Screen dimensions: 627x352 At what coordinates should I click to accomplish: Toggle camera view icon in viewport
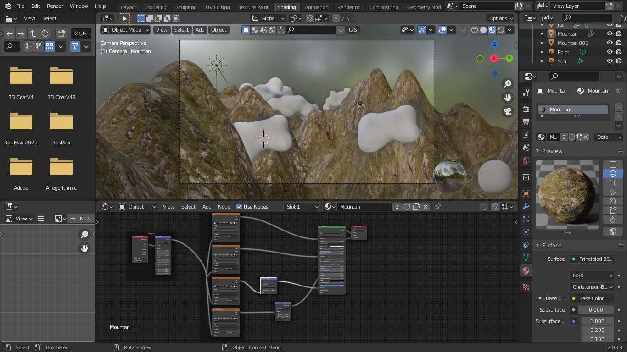coord(508,111)
